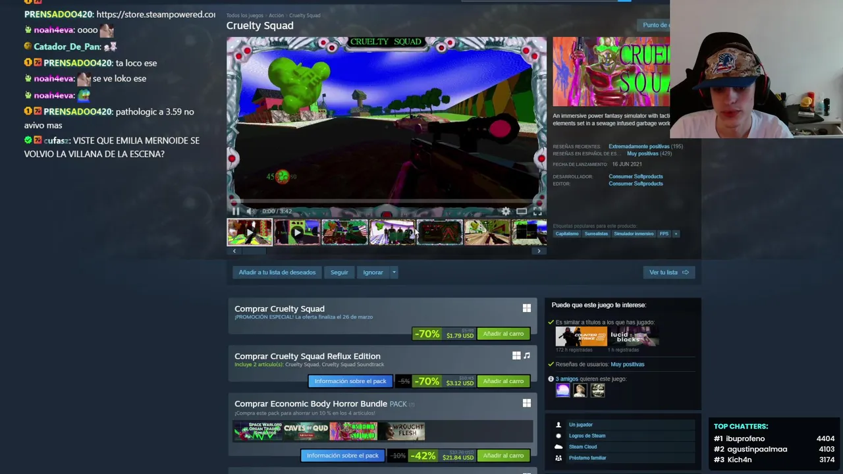
Task: Click the 'Steam Cloud' feature link
Action: pyautogui.click(x=583, y=447)
